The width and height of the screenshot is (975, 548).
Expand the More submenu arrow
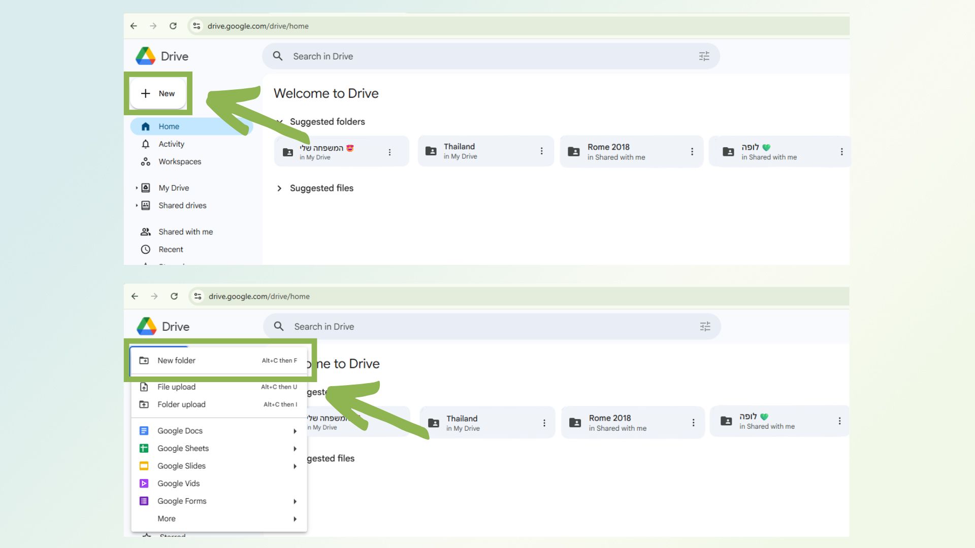tap(295, 519)
